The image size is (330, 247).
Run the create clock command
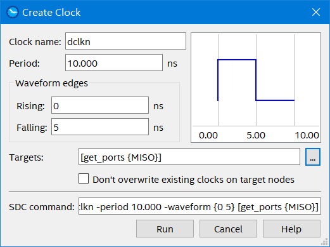click(165, 229)
